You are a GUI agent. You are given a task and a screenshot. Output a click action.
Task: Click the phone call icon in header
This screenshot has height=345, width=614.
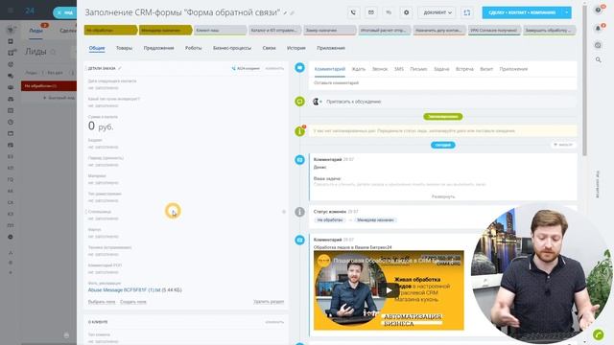(353, 12)
